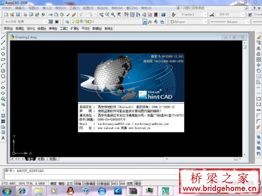The width and height of the screenshot is (262, 196).
Task: Open the 项目W menu item
Action: [8, 29]
